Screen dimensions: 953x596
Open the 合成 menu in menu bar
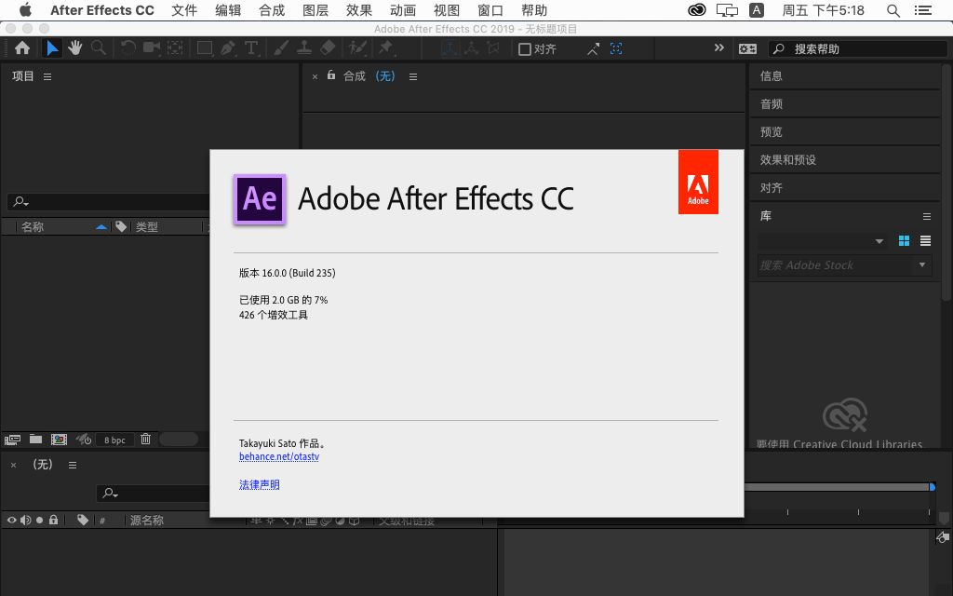[272, 10]
